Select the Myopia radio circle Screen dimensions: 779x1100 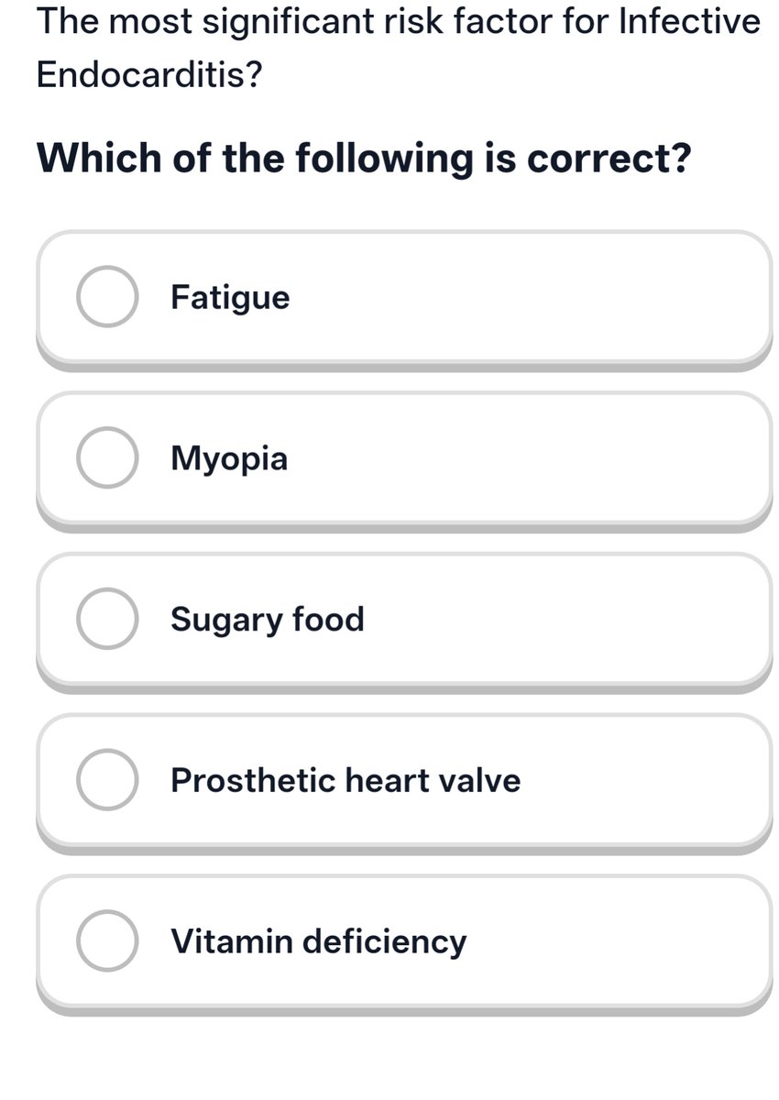107,457
